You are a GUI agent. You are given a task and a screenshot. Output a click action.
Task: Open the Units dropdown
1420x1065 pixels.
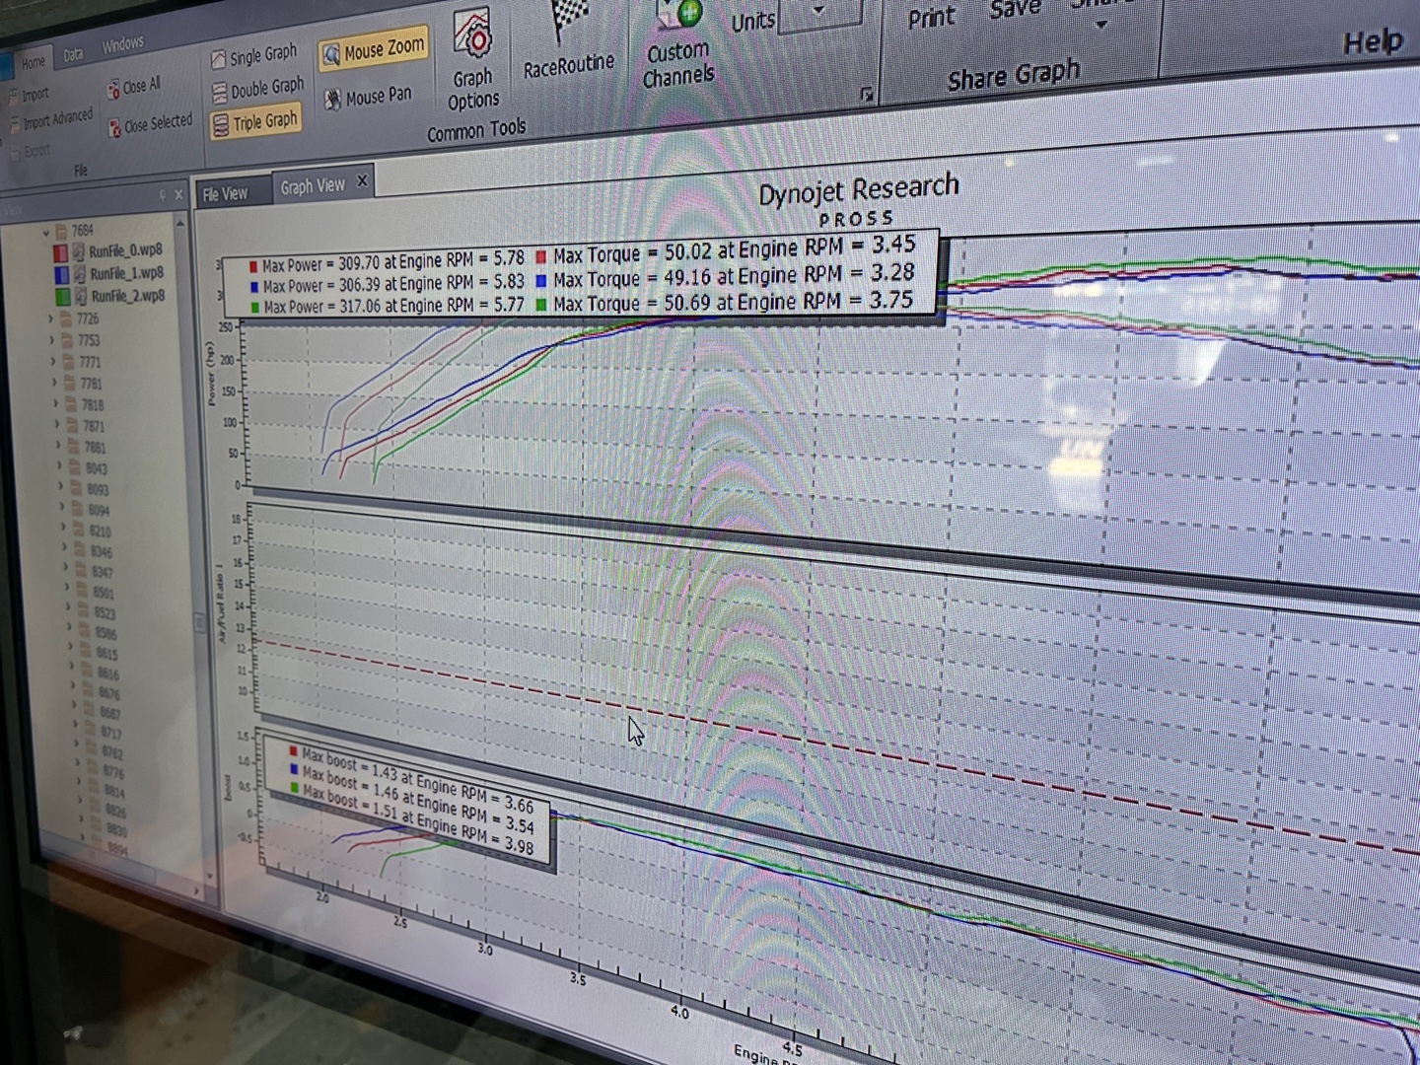pyautogui.click(x=818, y=12)
